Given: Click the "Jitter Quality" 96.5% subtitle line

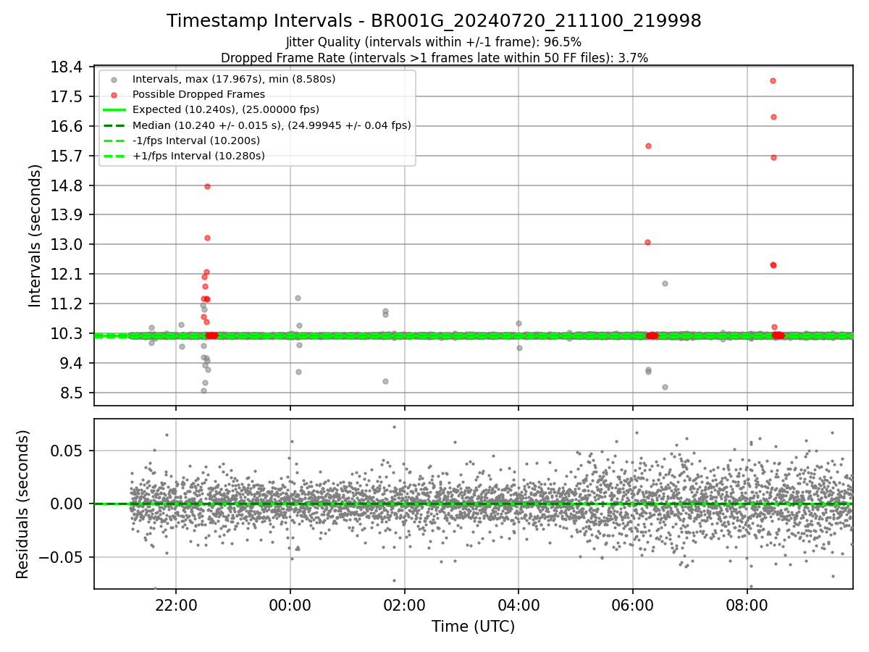Looking at the screenshot, I should [434, 42].
